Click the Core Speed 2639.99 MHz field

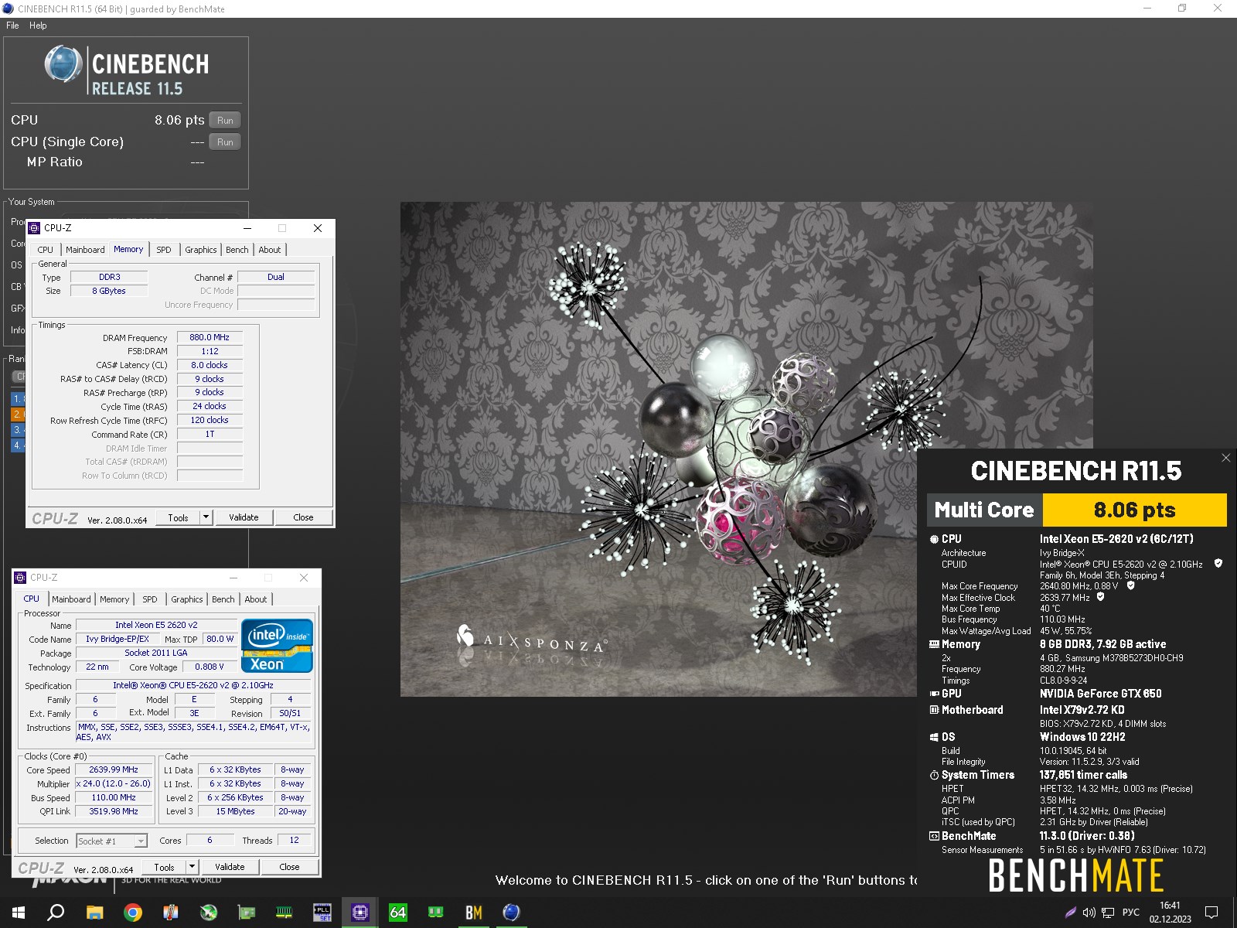[114, 769]
